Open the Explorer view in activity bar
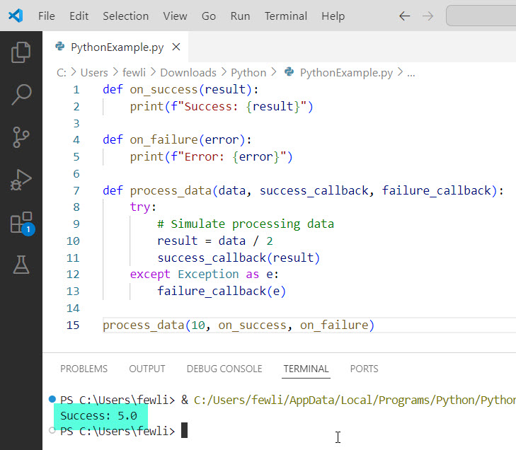The width and height of the screenshot is (516, 450). pyautogui.click(x=21, y=52)
